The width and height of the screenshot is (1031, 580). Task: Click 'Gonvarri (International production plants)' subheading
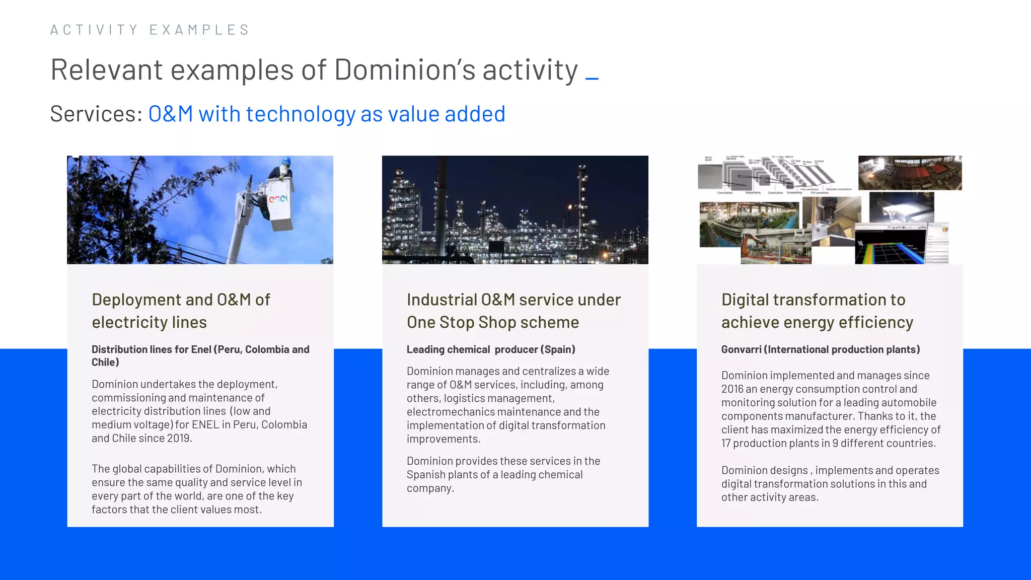[820, 349]
